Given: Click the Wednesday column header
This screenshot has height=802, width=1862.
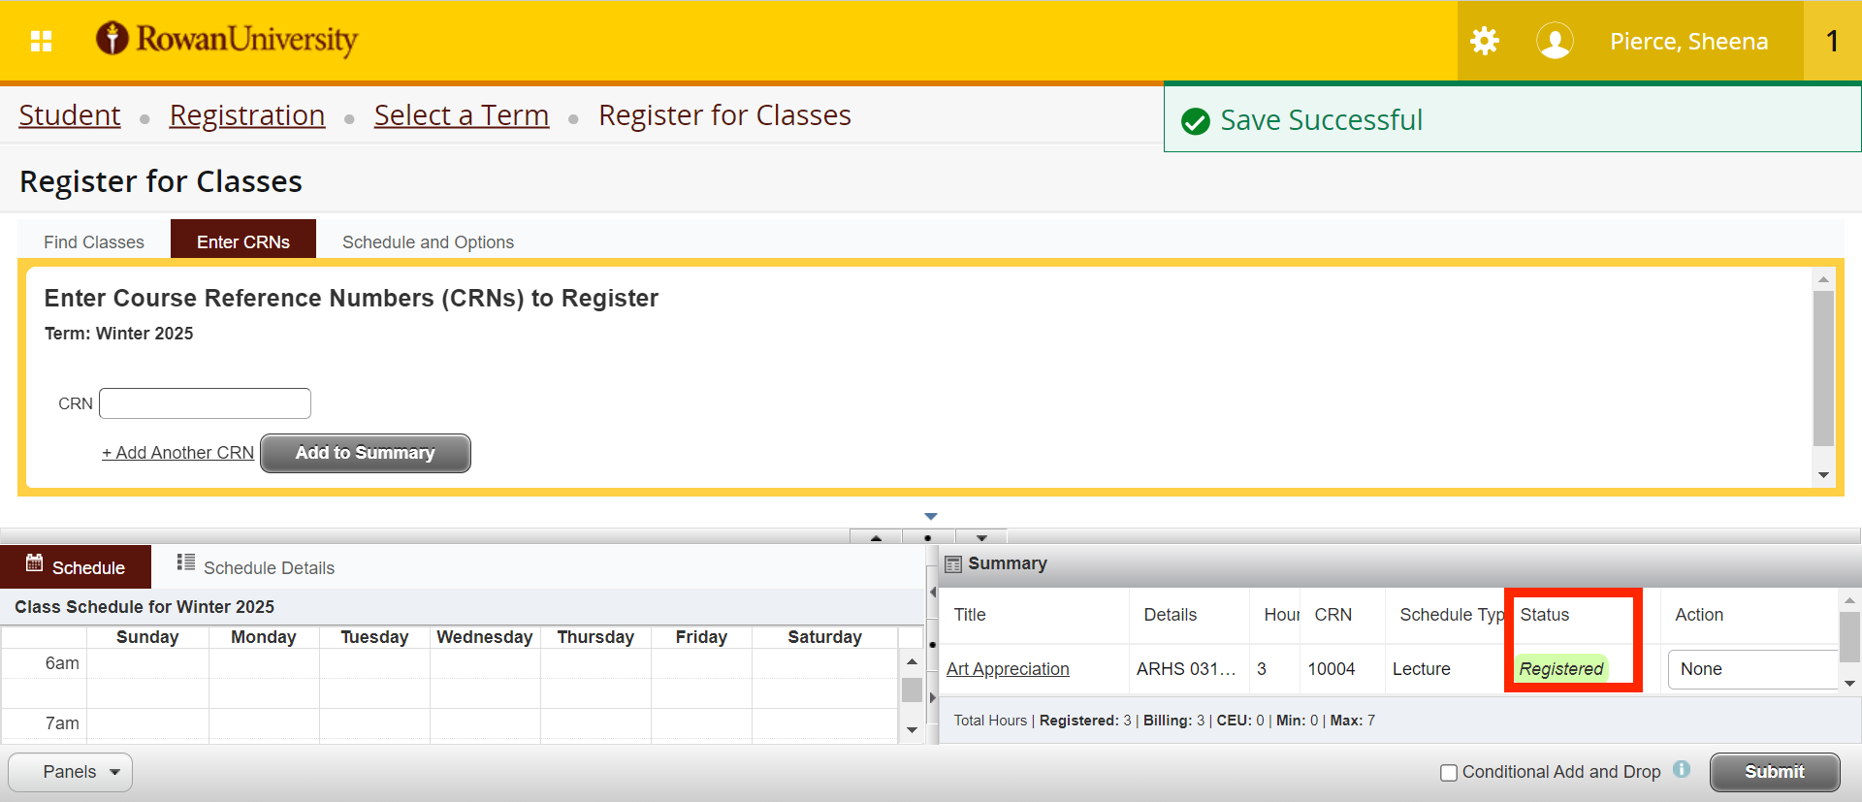Looking at the screenshot, I should (x=485, y=637).
